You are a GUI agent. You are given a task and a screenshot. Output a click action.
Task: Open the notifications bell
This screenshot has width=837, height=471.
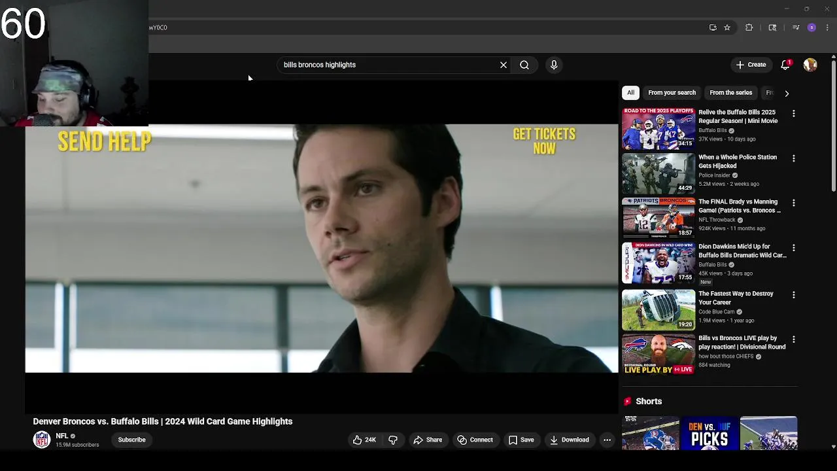[x=785, y=65]
